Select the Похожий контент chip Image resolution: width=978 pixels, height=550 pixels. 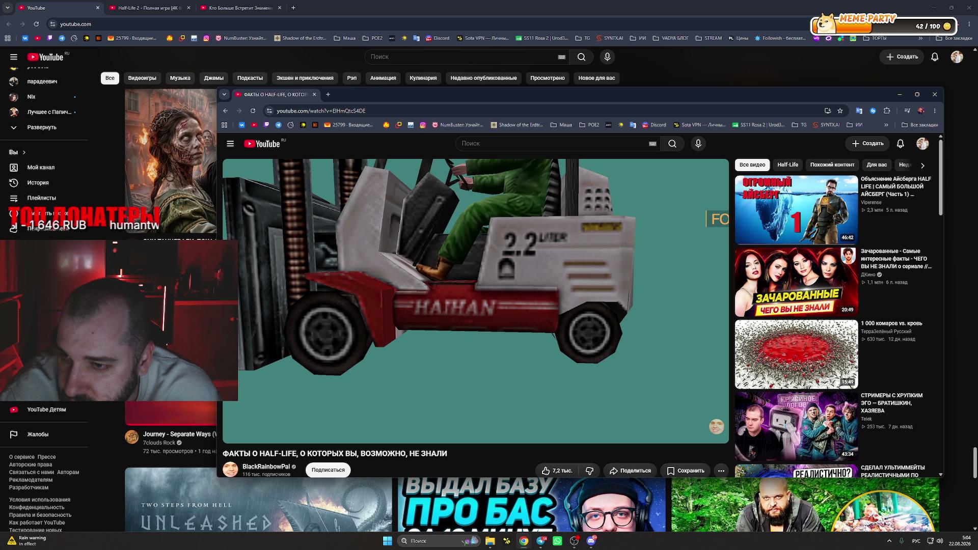(832, 165)
